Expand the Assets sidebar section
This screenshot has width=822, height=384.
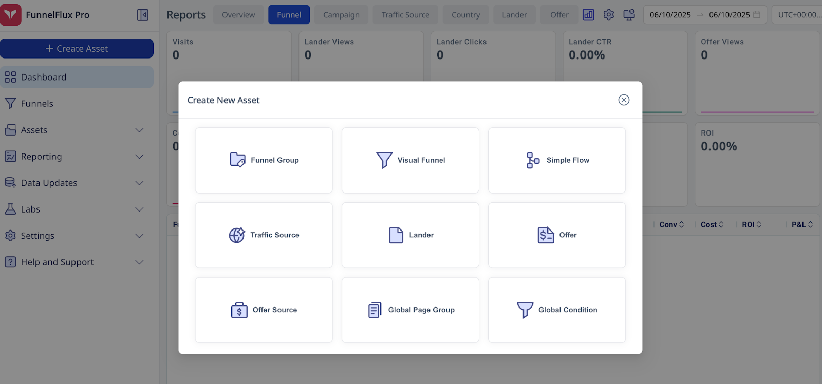[x=139, y=130]
